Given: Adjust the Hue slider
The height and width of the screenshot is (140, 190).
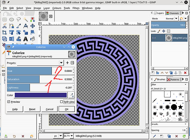Looking at the screenshot, I should tap(41, 71).
